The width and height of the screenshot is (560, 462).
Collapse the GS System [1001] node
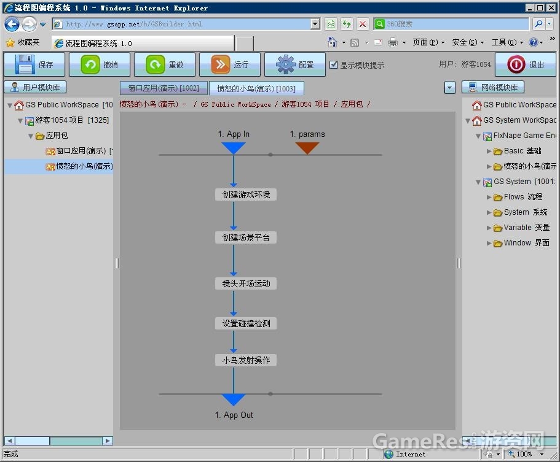pos(478,182)
